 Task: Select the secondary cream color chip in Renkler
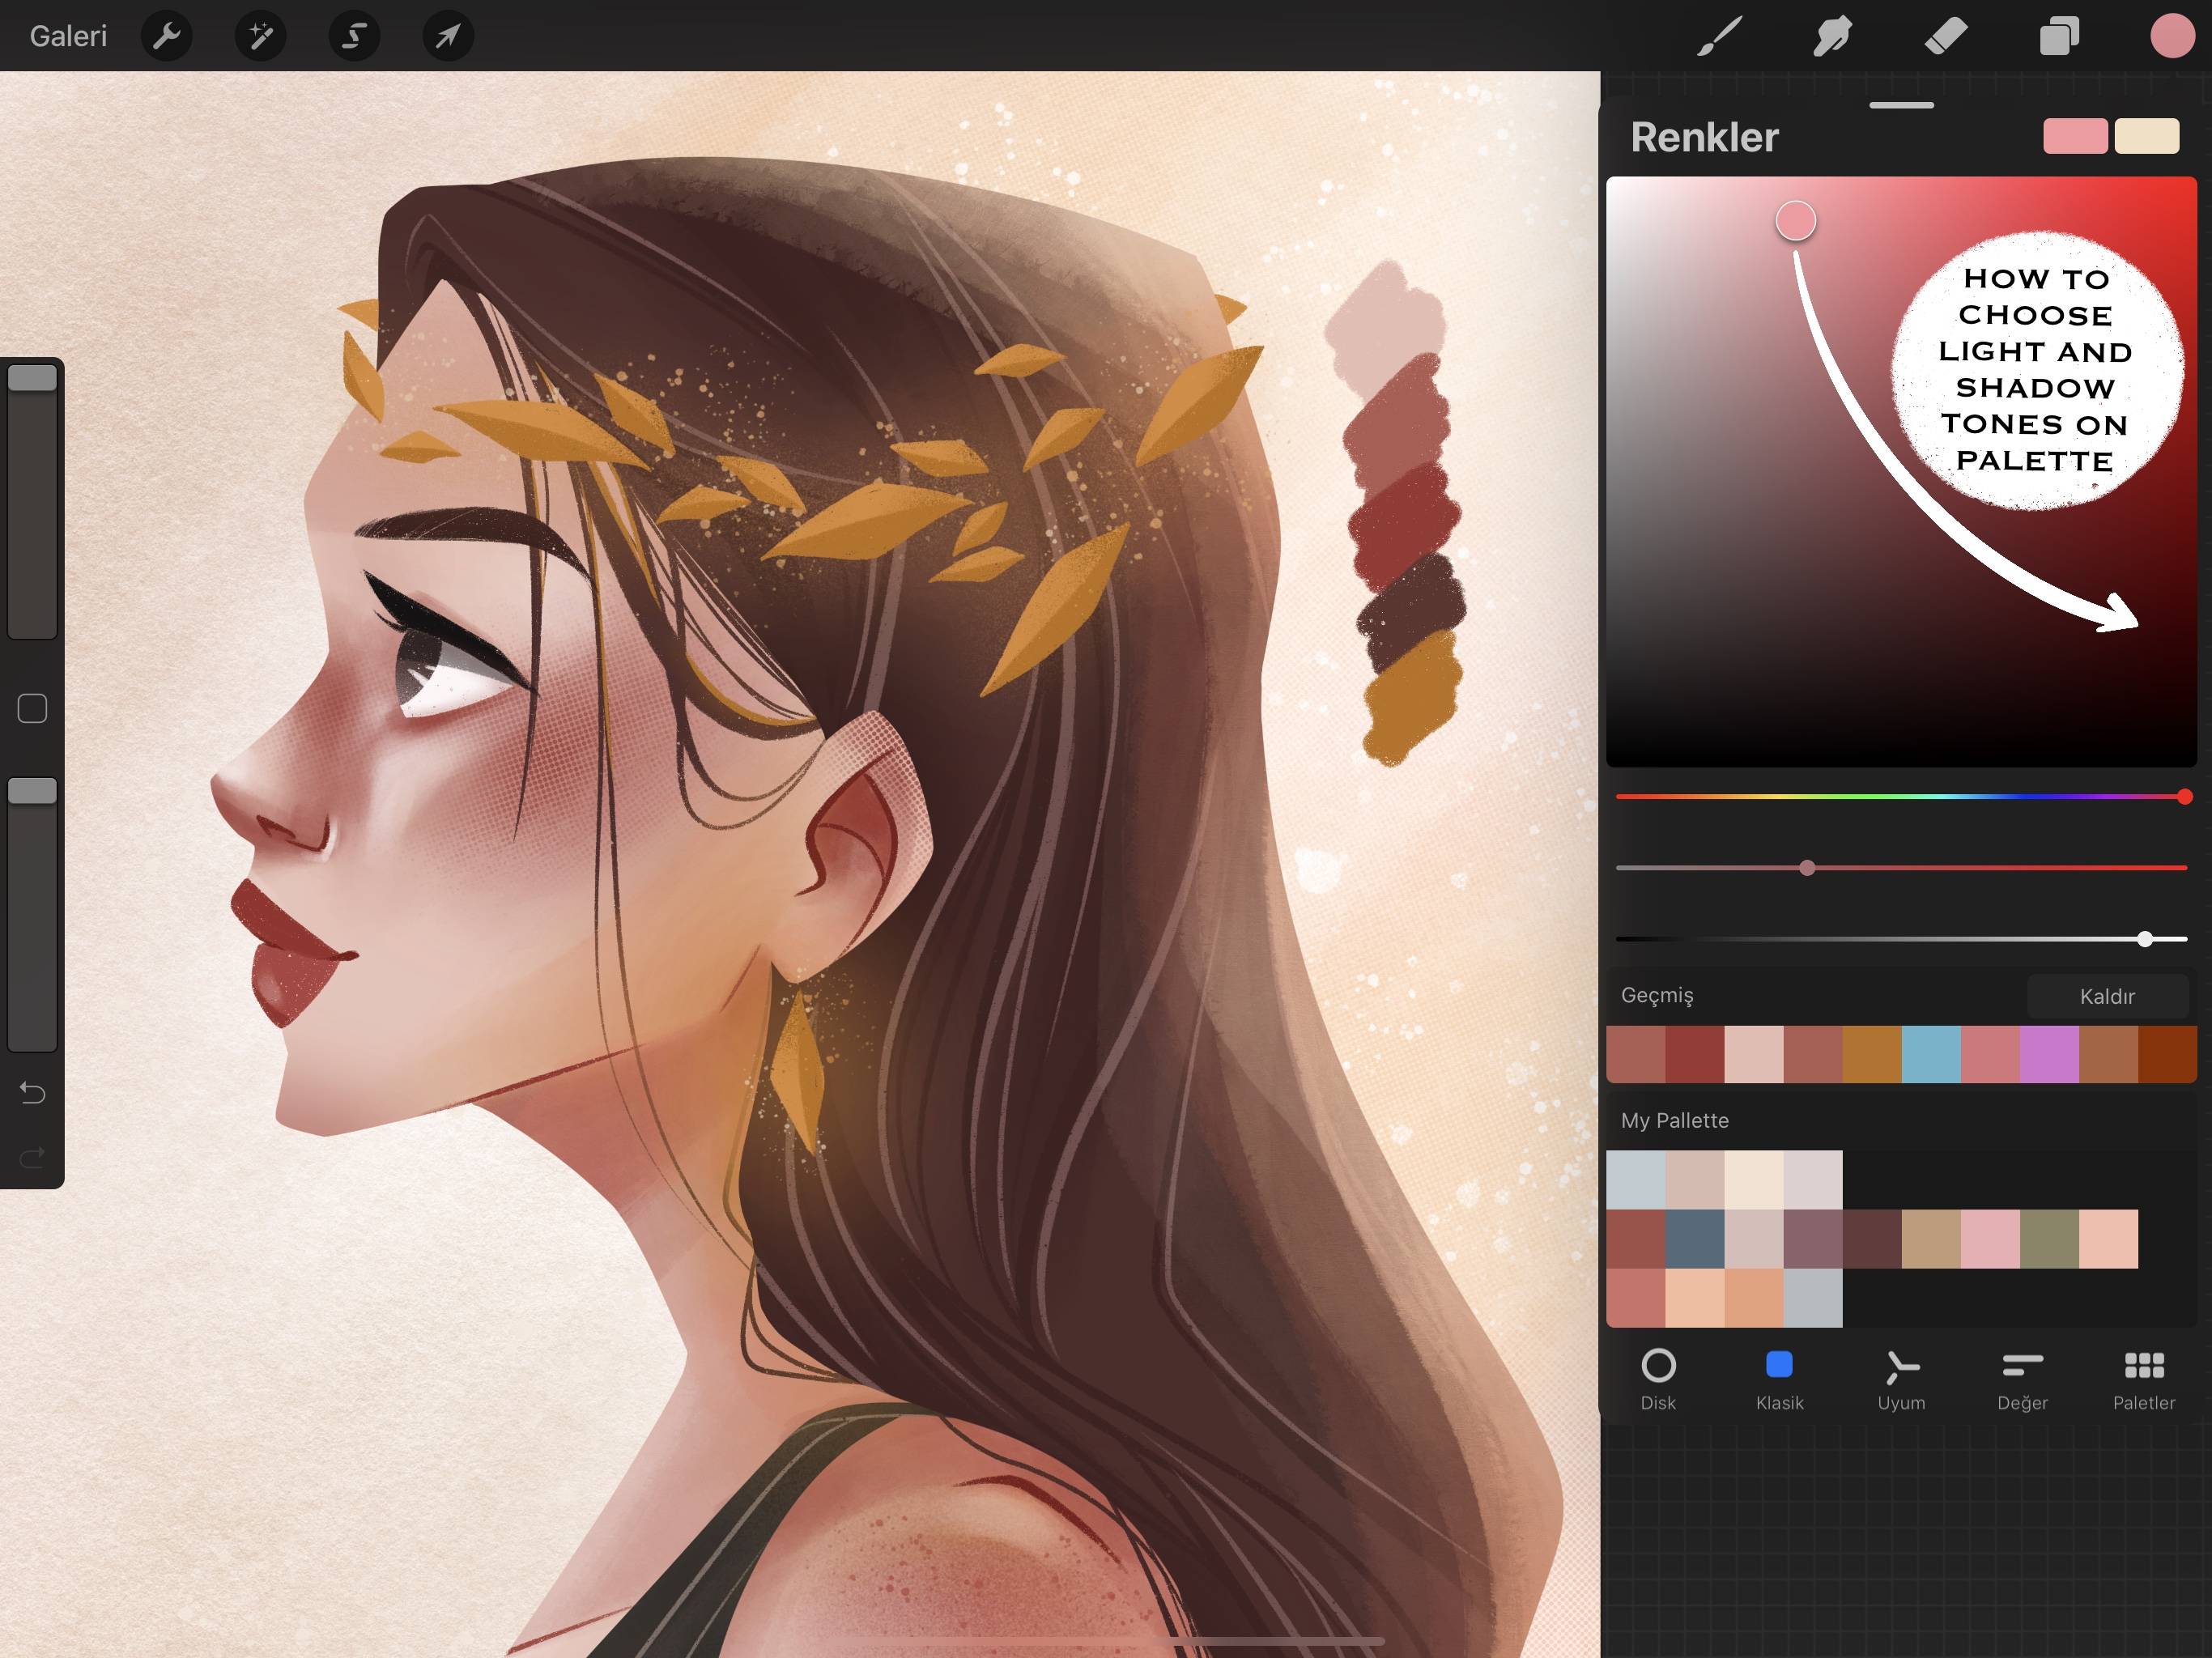click(2146, 136)
